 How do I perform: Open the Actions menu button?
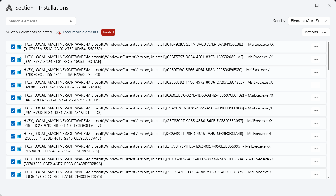coord(316,32)
